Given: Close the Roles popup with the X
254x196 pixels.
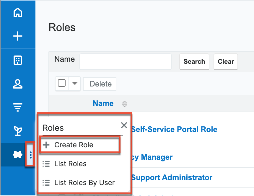Looking at the screenshot, I should click(x=124, y=125).
